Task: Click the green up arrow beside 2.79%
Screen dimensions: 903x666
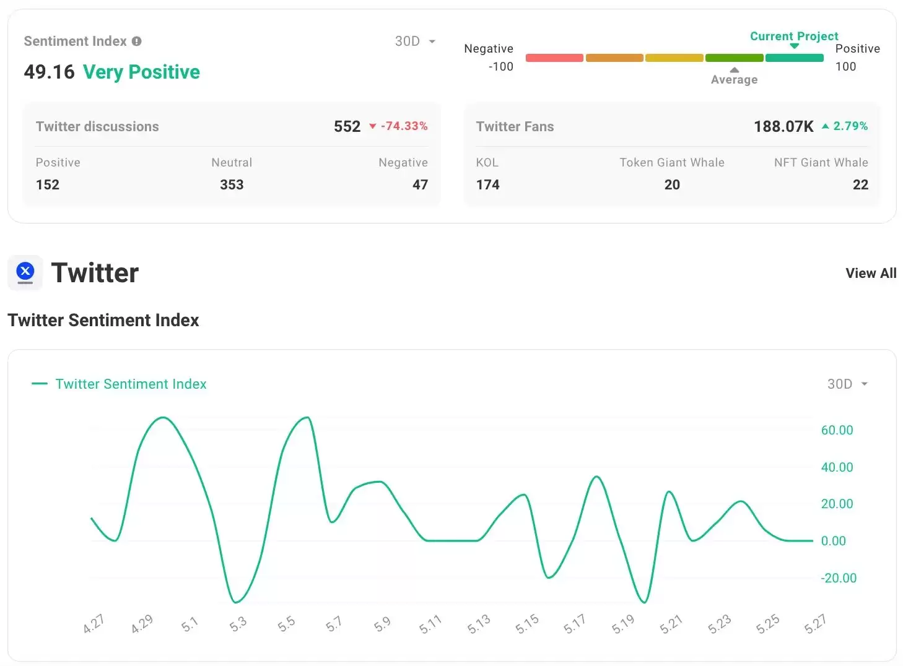Action: coord(825,126)
